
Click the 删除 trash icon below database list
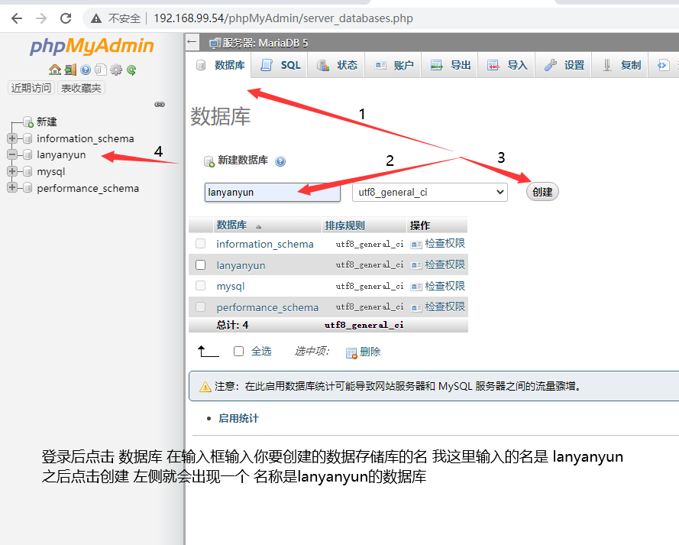[351, 351]
